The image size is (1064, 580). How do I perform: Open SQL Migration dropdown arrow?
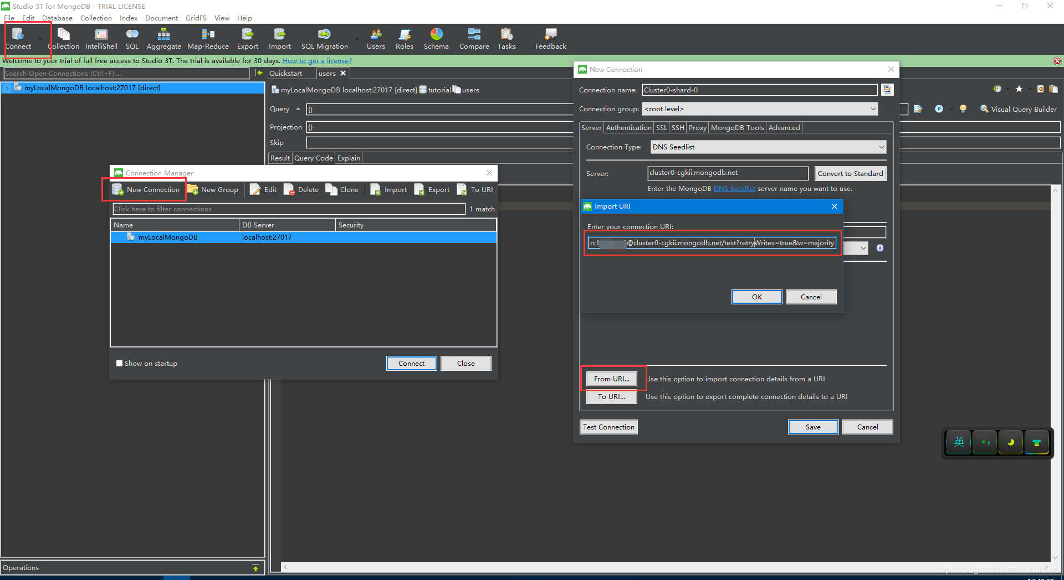pyautogui.click(x=357, y=39)
